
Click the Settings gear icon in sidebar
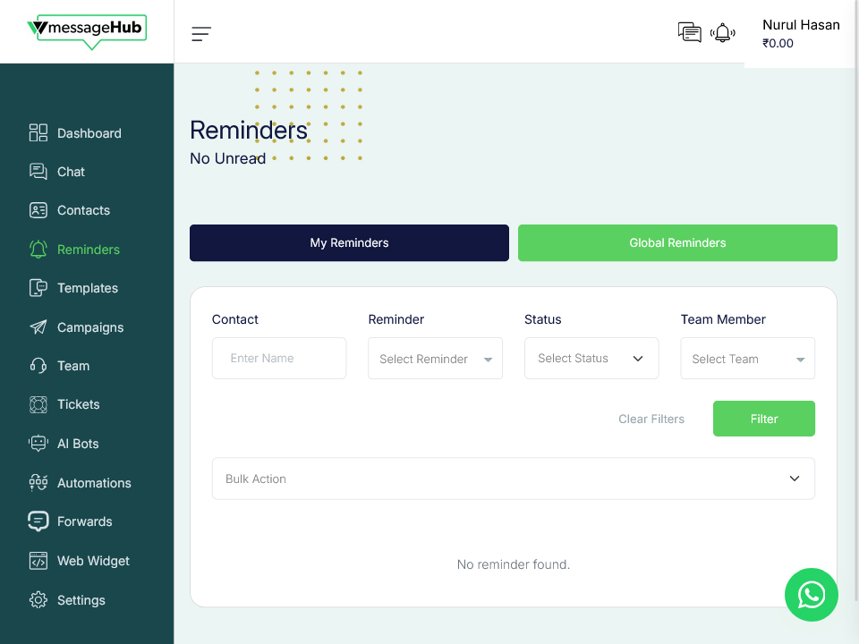click(38, 600)
